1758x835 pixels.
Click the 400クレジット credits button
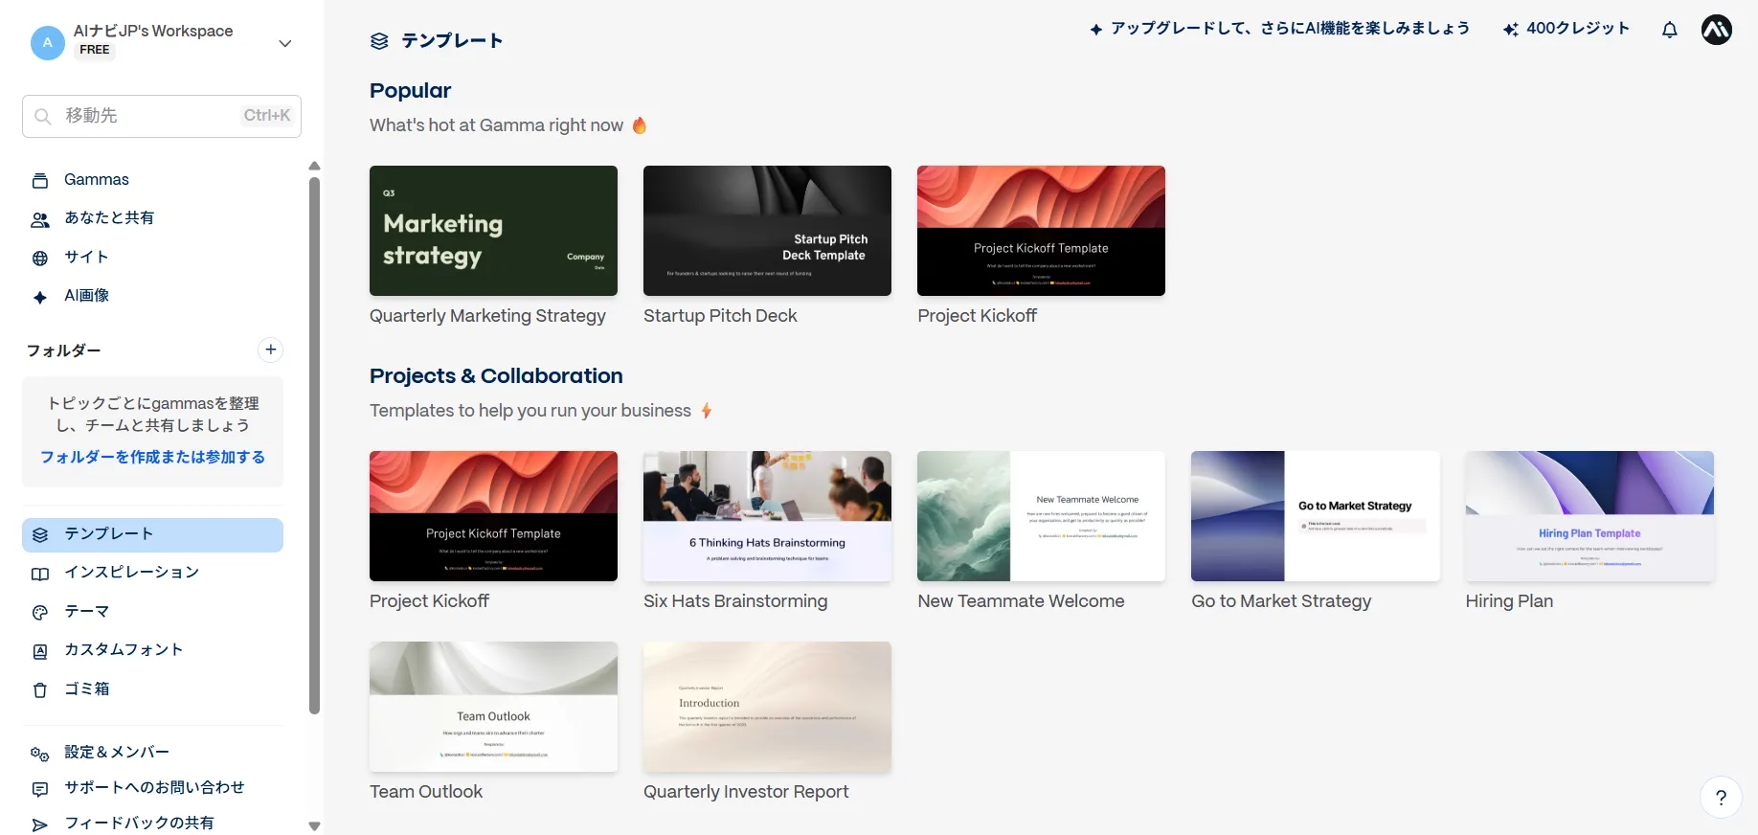click(x=1566, y=29)
